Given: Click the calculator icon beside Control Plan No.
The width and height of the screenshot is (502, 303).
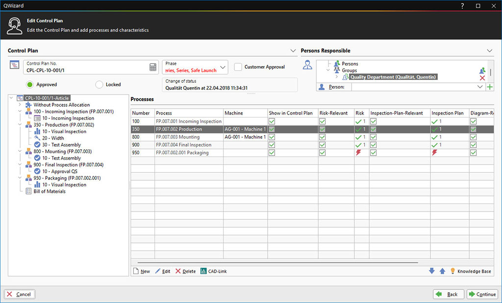Looking at the screenshot, I should click(153, 68).
